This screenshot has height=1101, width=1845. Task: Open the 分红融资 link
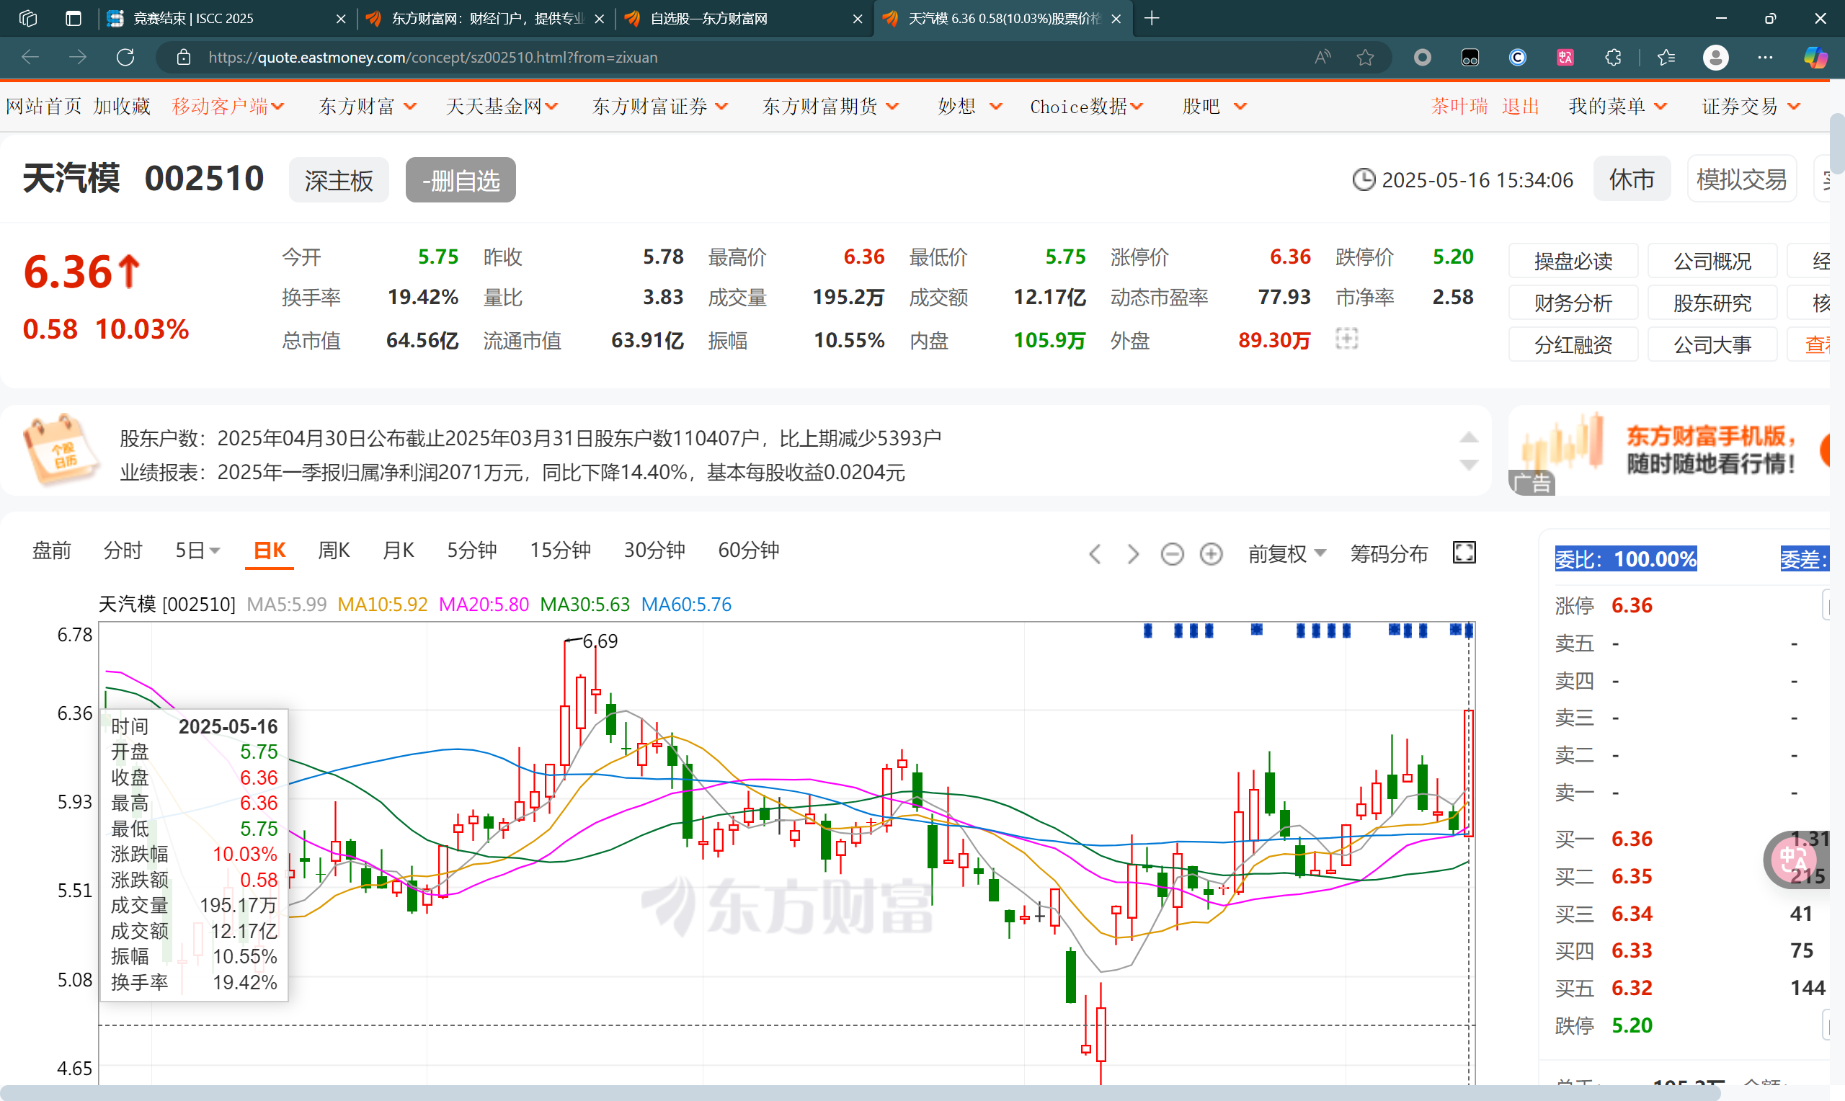[x=1572, y=344]
